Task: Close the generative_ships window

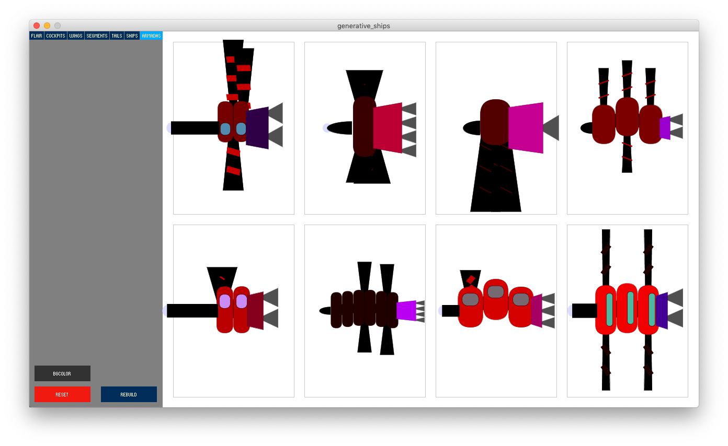Action: coord(37,26)
